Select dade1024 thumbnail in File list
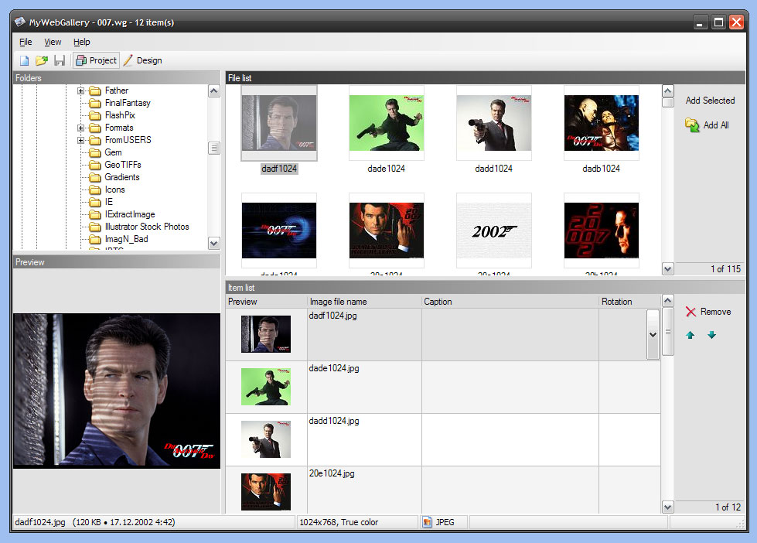Viewport: 757px width, 543px height. click(386, 123)
